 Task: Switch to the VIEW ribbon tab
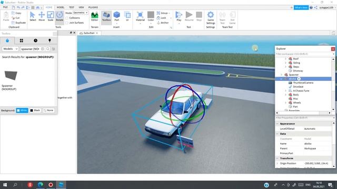[81, 7]
